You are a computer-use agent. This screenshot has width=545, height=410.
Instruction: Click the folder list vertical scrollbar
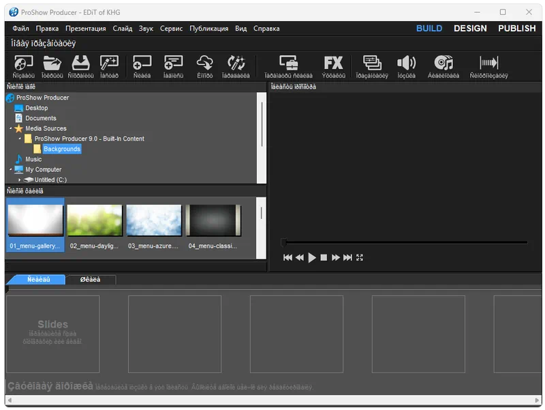[x=262, y=138]
